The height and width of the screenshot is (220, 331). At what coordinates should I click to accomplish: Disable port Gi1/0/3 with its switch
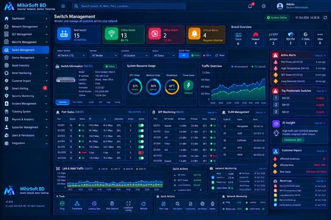click(x=141, y=136)
